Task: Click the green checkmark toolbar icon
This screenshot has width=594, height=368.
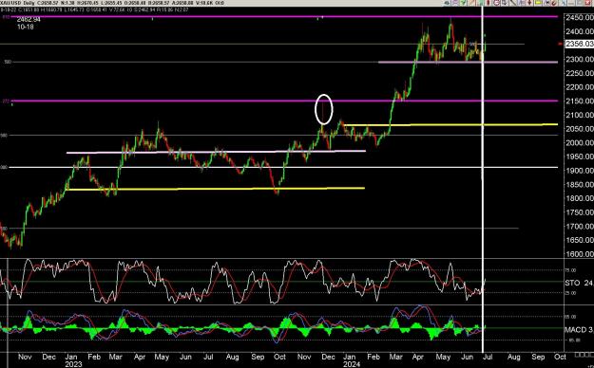Action: (463, 3)
